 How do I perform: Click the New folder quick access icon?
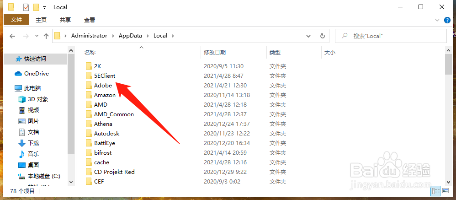(37, 7)
